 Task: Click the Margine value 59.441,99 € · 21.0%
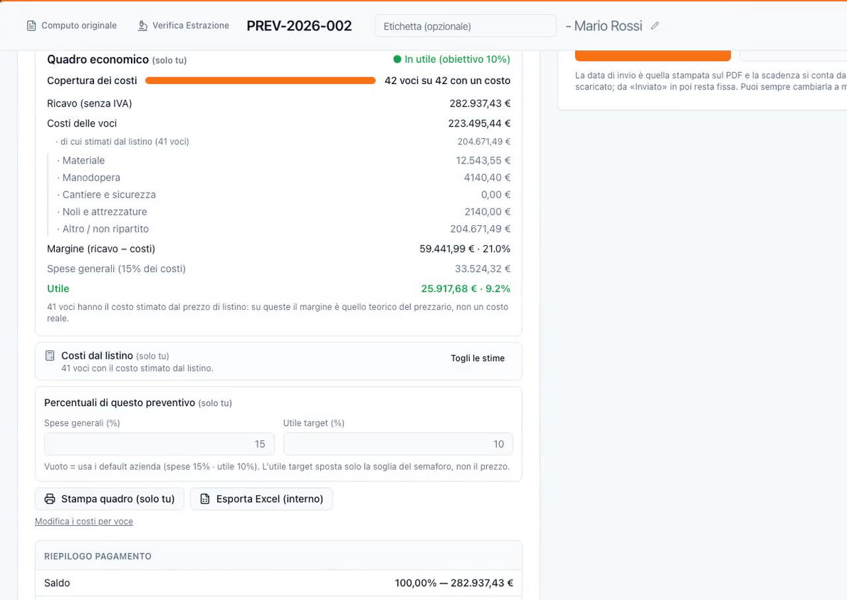(465, 249)
